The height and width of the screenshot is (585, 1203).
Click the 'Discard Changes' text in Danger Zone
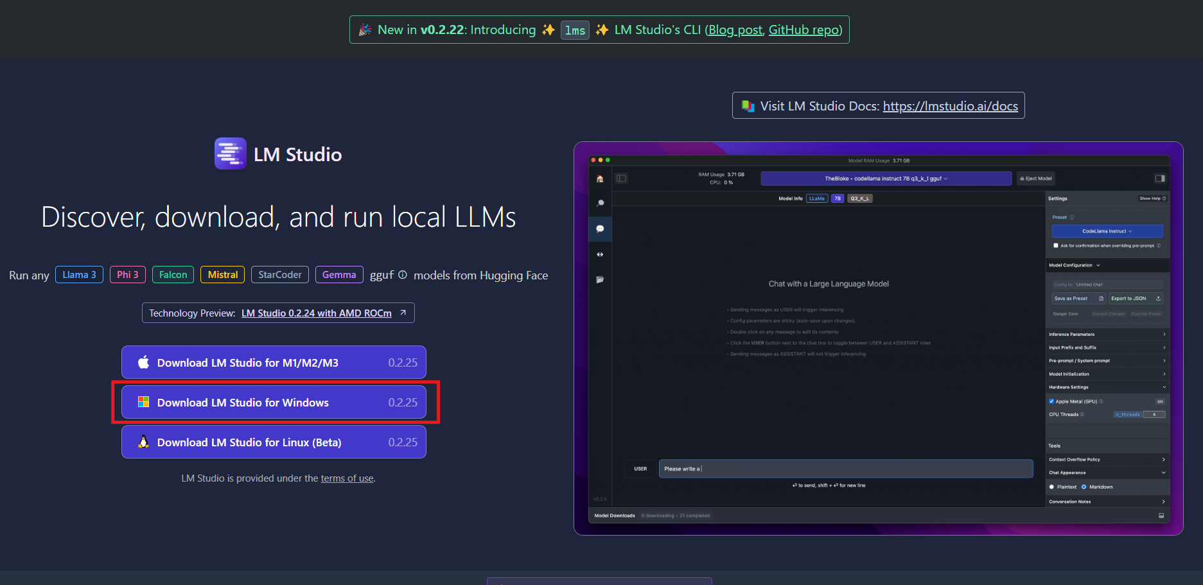(1109, 314)
